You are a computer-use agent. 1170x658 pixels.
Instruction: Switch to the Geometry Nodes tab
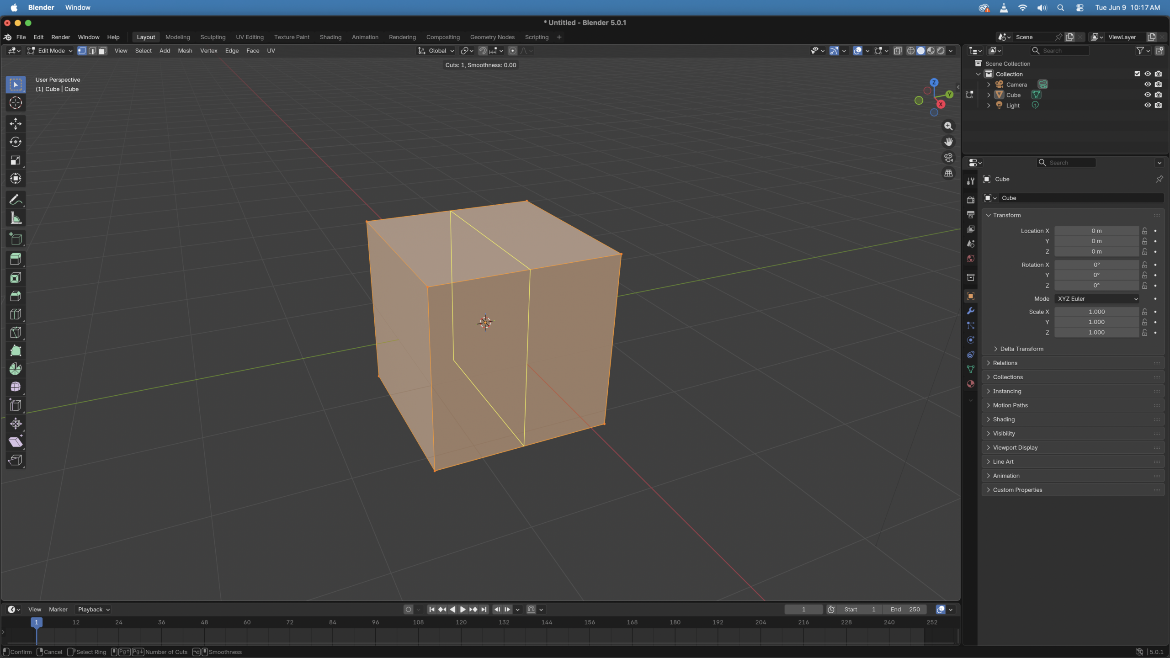click(x=492, y=37)
